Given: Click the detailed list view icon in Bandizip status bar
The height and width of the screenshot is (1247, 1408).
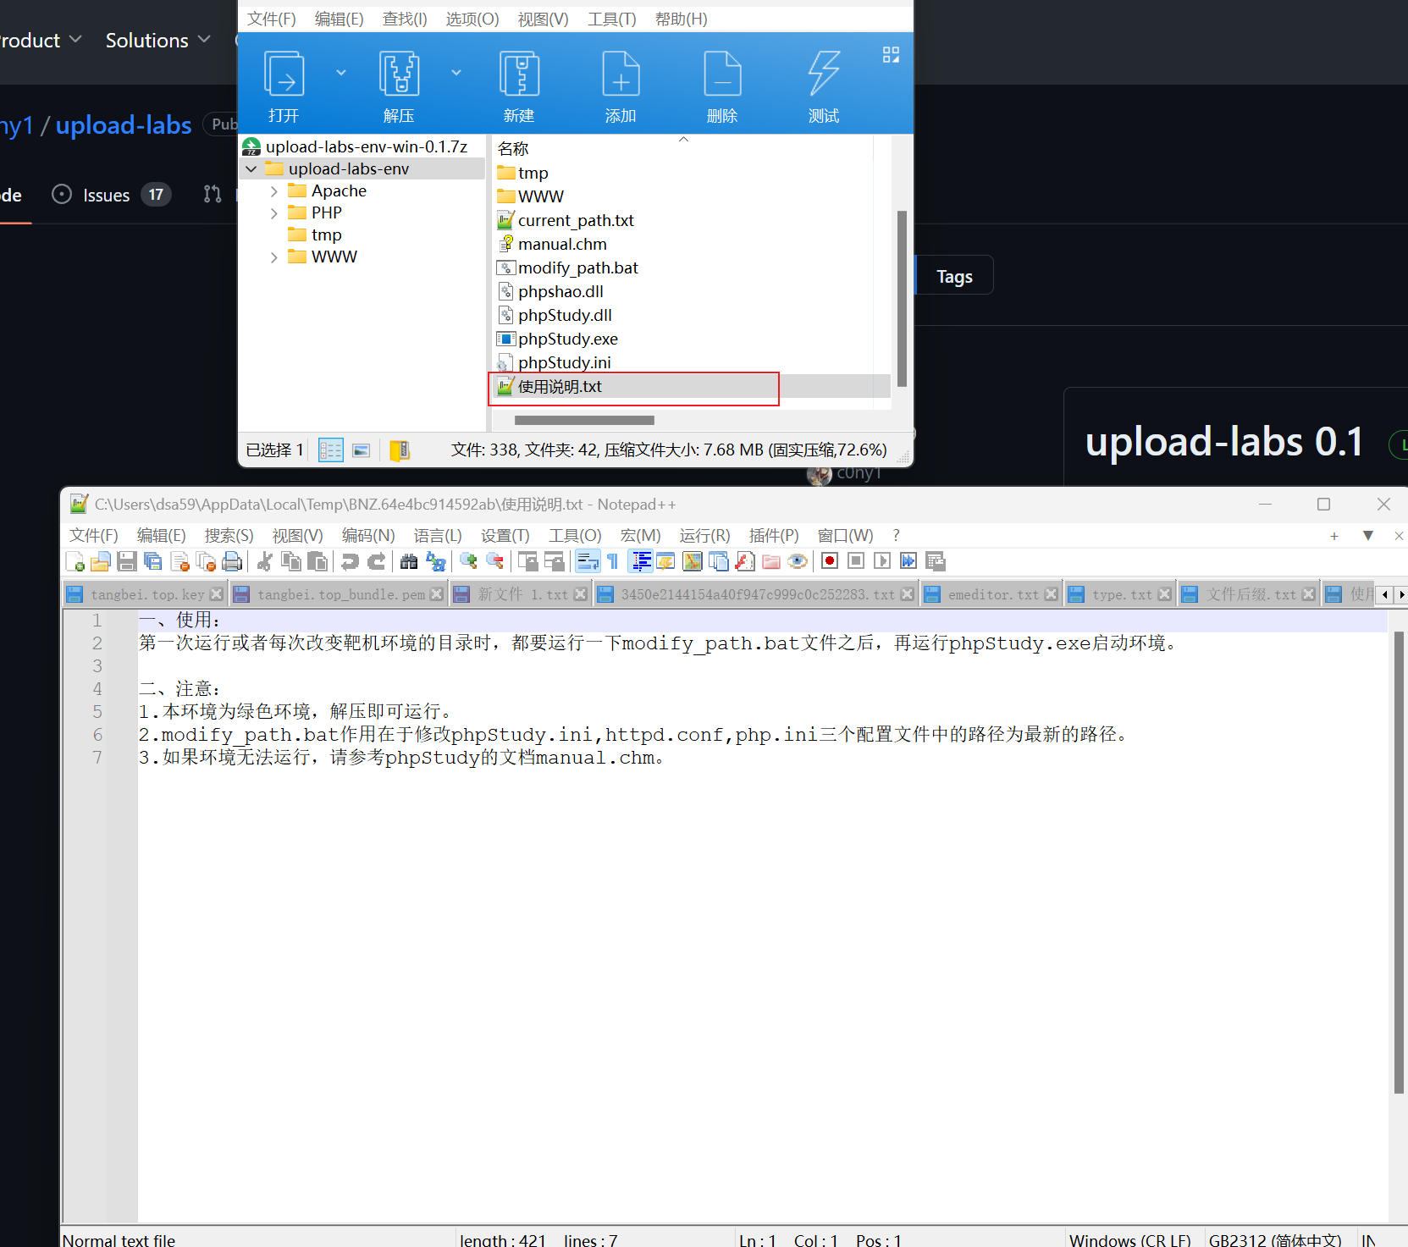Looking at the screenshot, I should (x=331, y=450).
